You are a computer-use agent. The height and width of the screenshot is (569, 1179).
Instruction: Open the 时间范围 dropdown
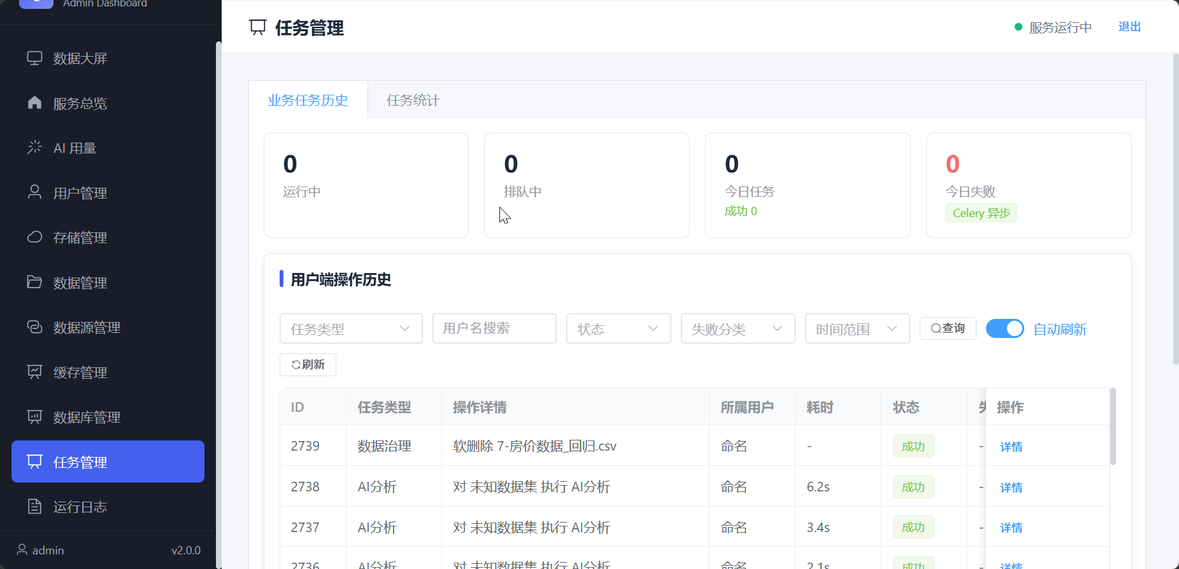(x=857, y=328)
